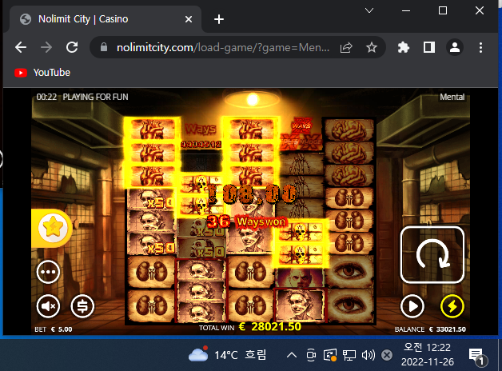This screenshot has width=502, height=371.
Task: Open the game menu three-dots button
Action: (x=48, y=272)
